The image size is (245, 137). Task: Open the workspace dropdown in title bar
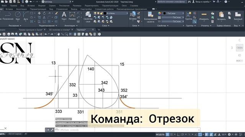tap(57, 2)
